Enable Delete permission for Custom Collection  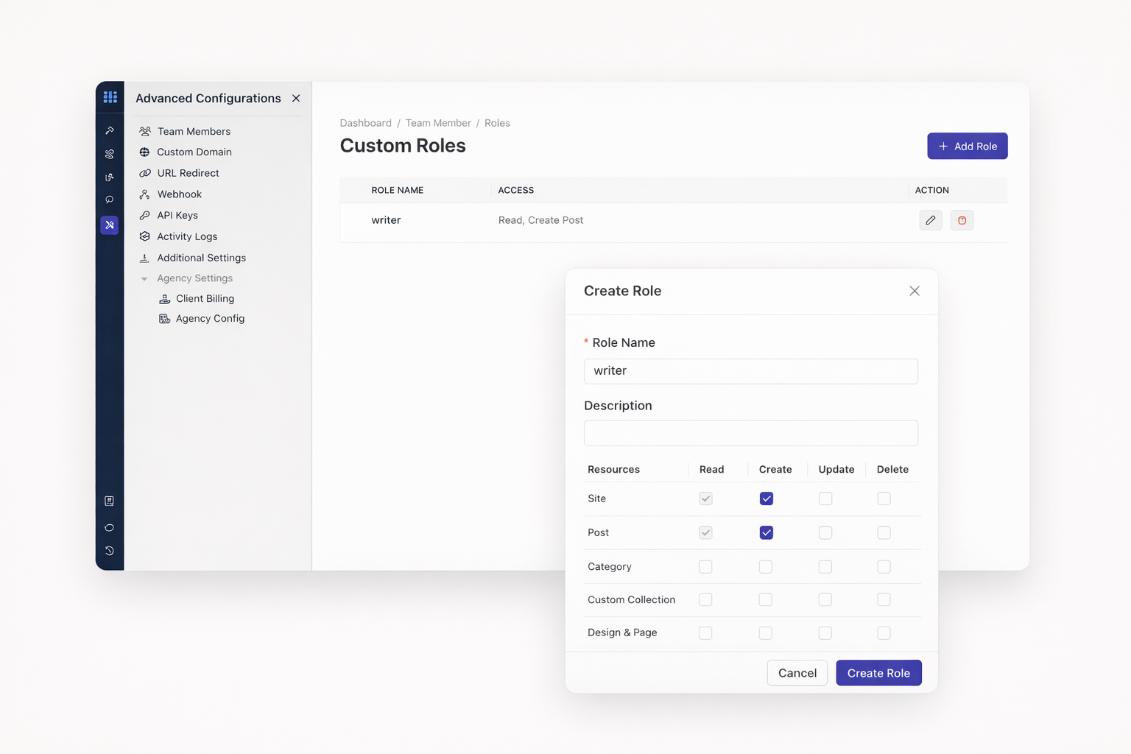(884, 599)
